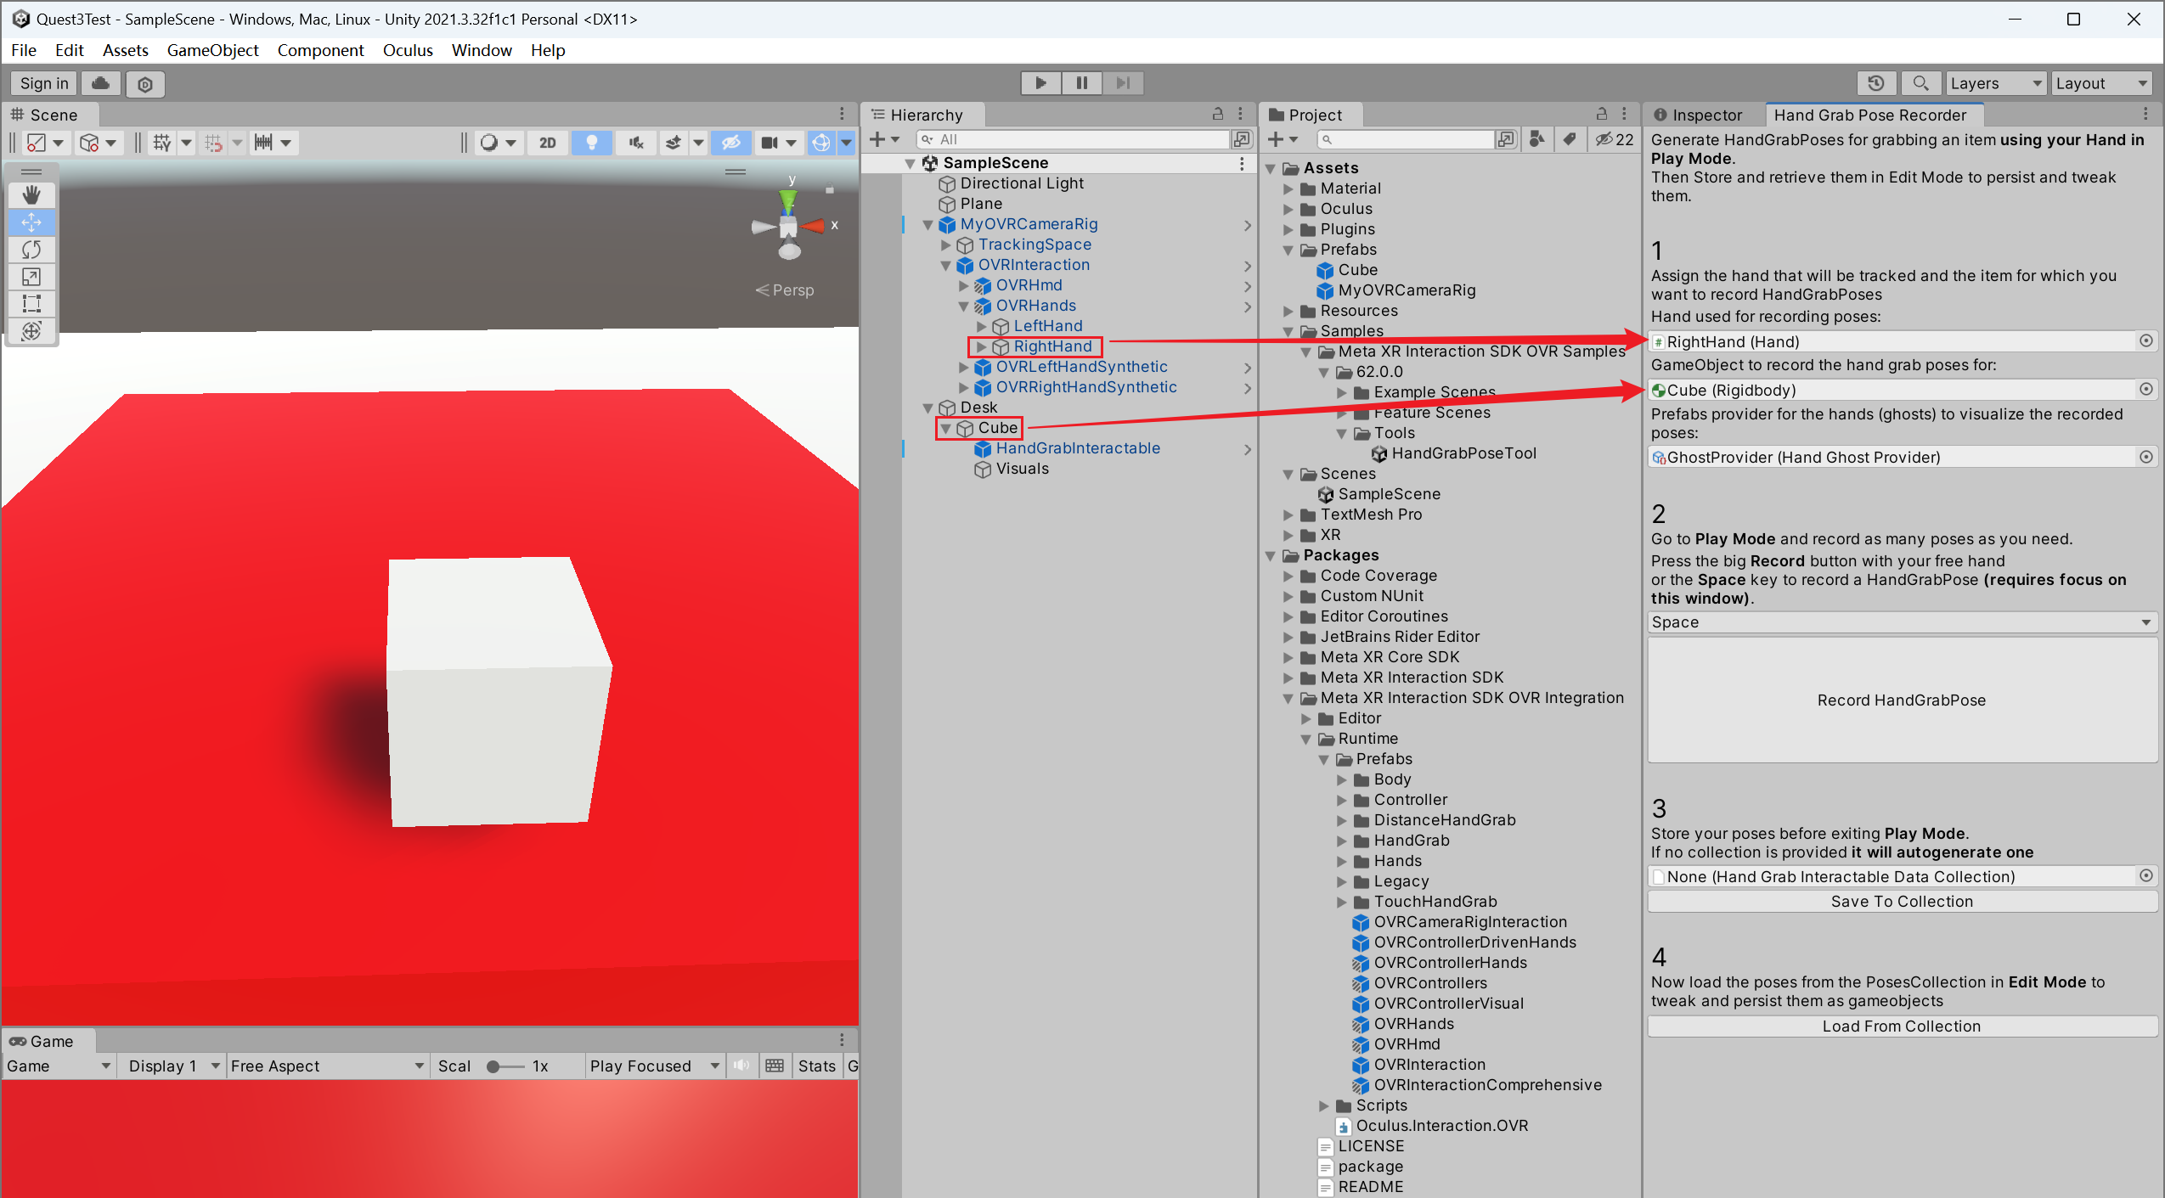
Task: Toggle scene lighting bulb
Action: 591,143
